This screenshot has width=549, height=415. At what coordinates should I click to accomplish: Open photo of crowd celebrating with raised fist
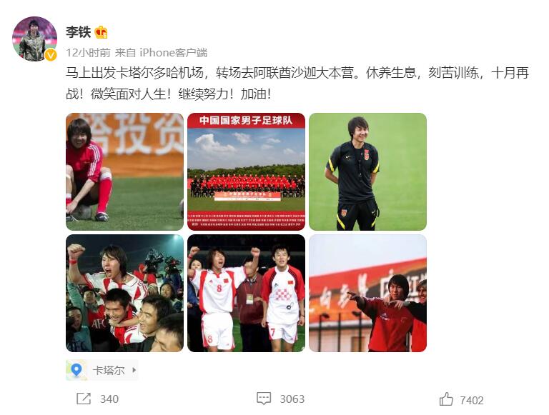(124, 294)
